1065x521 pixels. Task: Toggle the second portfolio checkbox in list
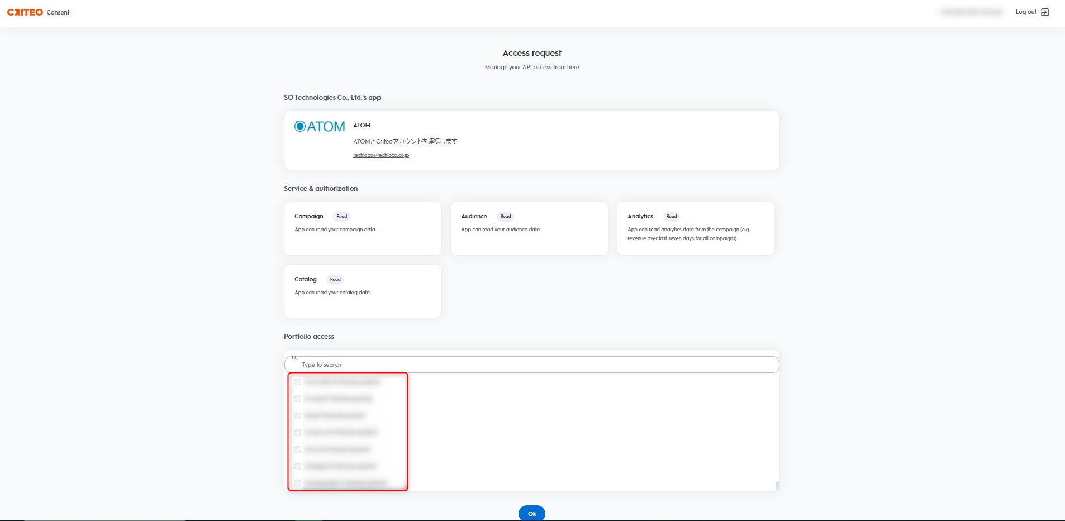(298, 399)
